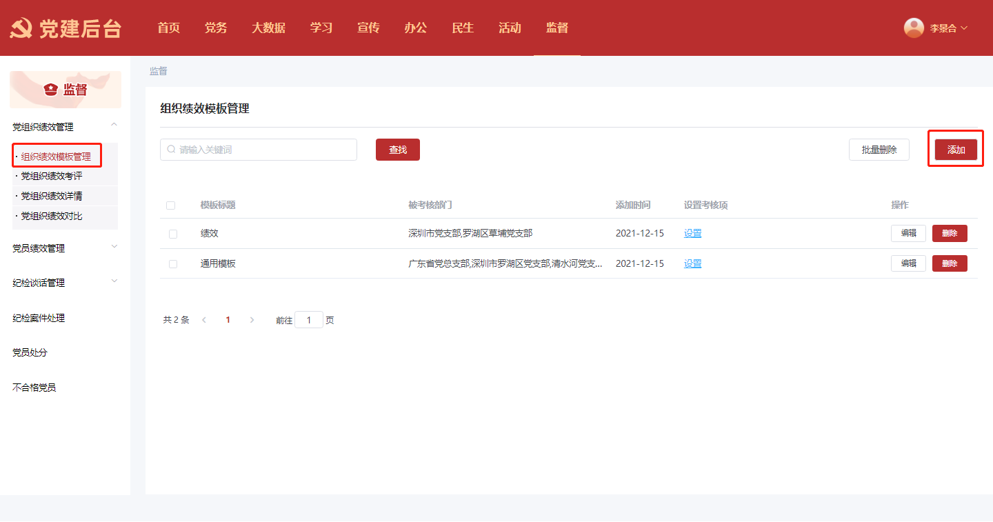Click the user avatar icon

(914, 28)
